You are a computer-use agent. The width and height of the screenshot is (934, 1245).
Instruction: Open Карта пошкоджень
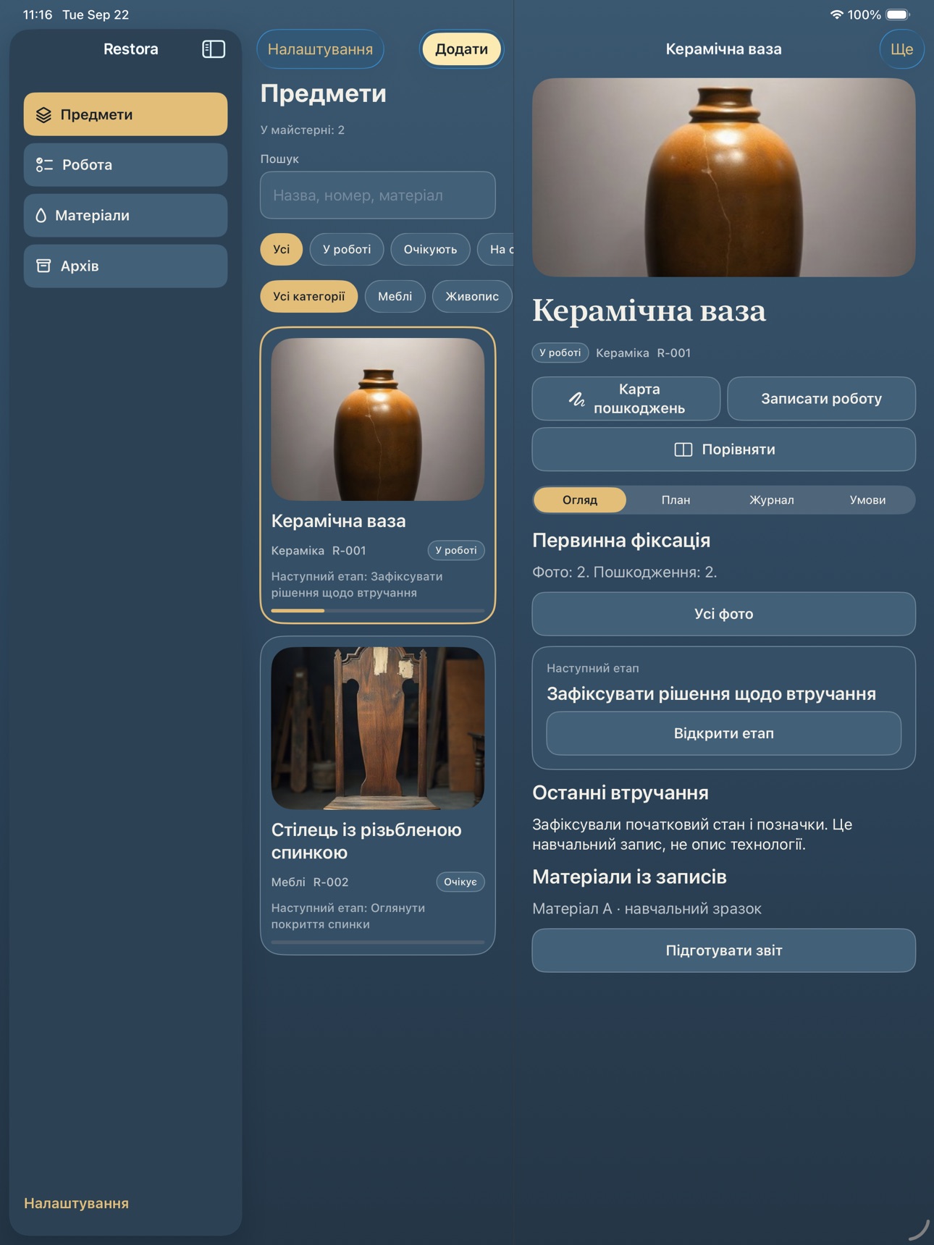tap(626, 399)
